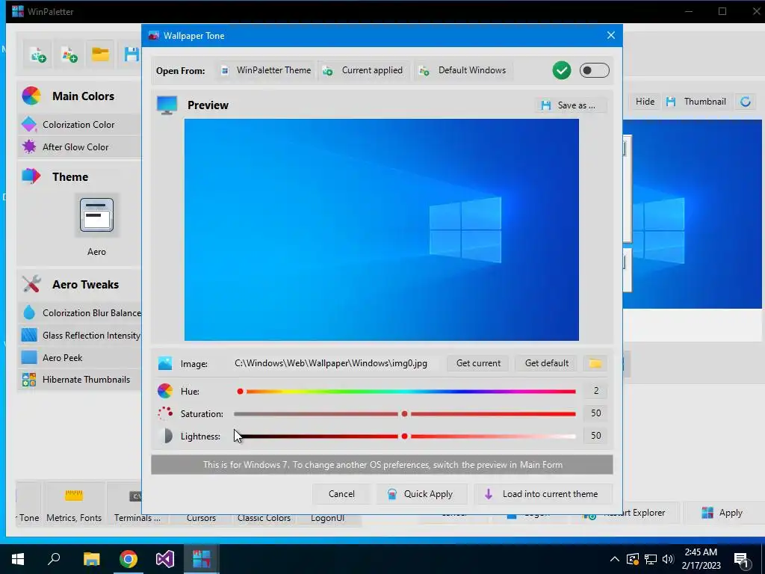The height and width of the screenshot is (574, 765).
Task: Select Colorization Color in main window
Action: click(80, 125)
